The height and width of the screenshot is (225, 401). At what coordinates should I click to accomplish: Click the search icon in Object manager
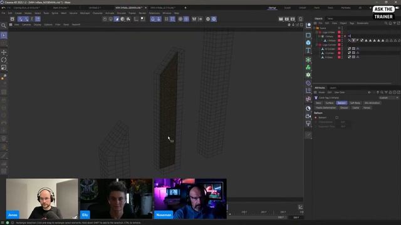386,23
